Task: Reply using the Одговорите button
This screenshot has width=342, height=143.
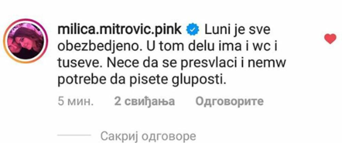Action: coord(229,101)
